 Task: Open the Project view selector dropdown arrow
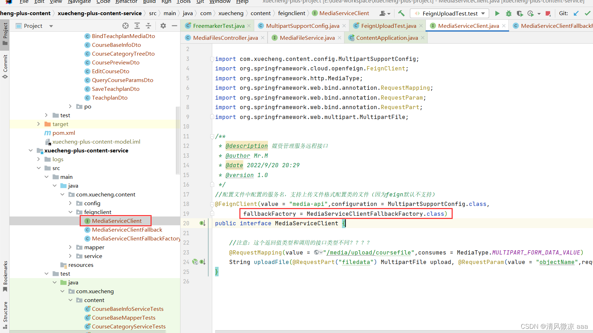point(51,26)
